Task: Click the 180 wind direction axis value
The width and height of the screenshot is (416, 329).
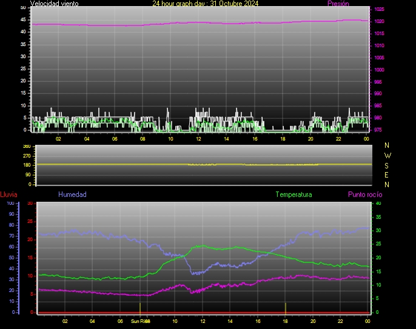Action: click(27, 165)
